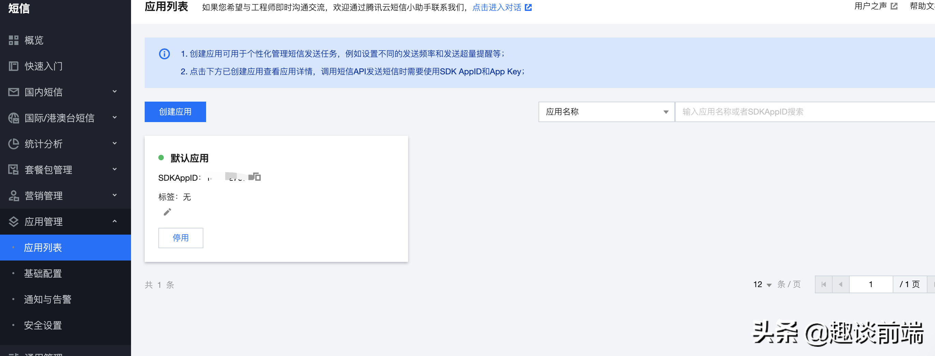
Task: Click the 快速入门 book icon
Action: tap(13, 66)
